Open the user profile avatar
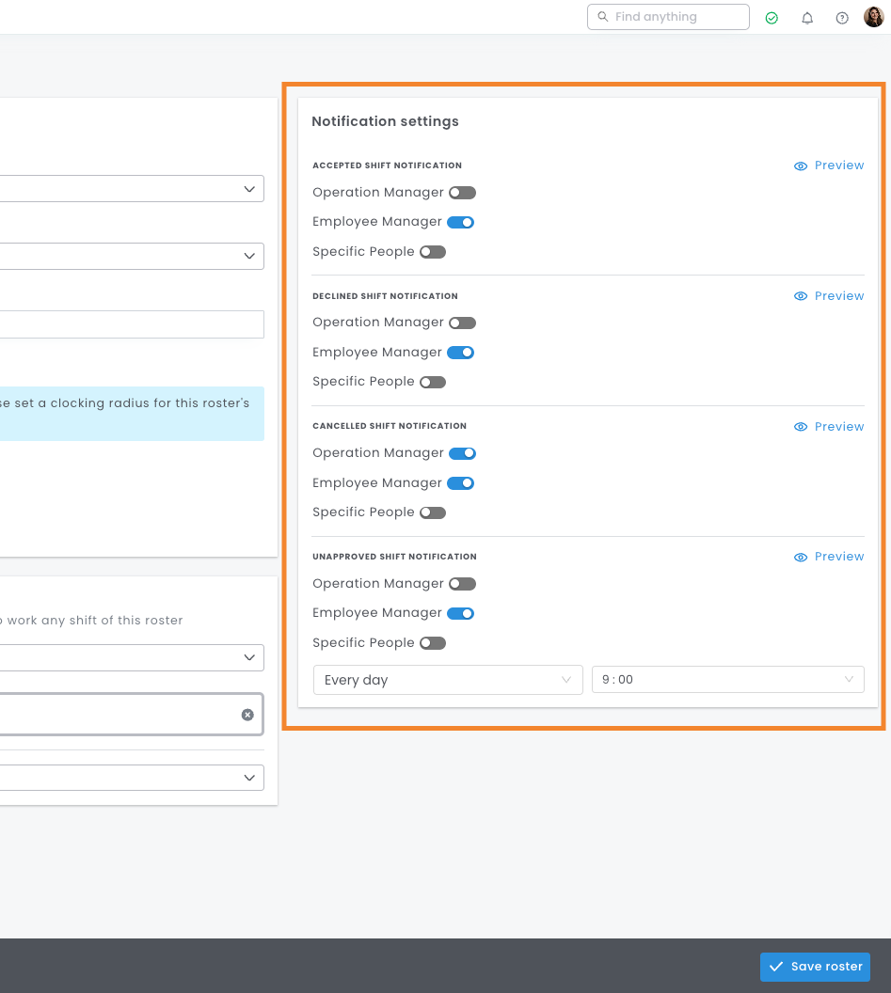891x993 pixels. [x=874, y=17]
